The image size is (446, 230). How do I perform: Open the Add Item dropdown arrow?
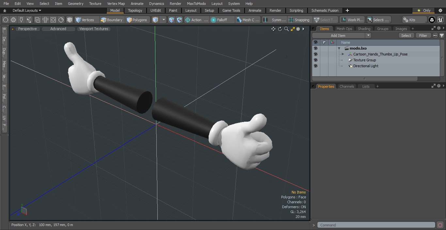pyautogui.click(x=368, y=36)
